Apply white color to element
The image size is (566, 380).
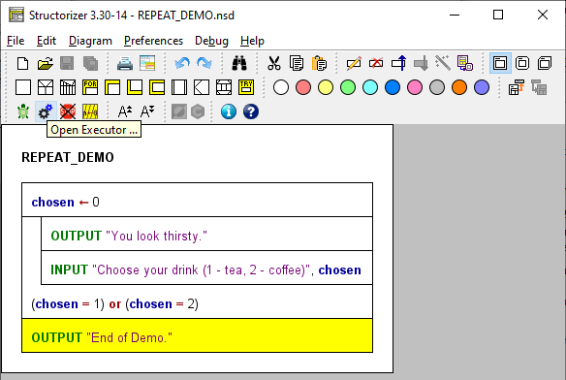281,87
